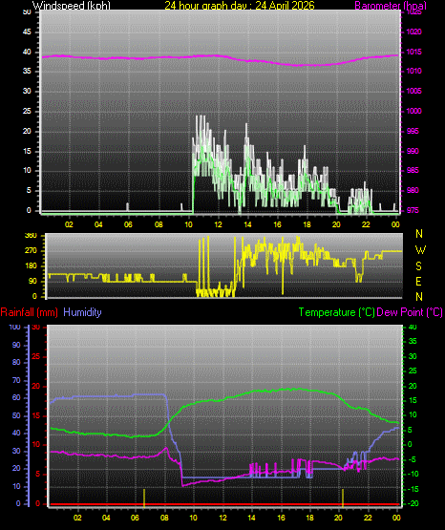Click the 'Temperature (°C)' legend label
Viewport: 445px width, 530px height.
(336, 312)
